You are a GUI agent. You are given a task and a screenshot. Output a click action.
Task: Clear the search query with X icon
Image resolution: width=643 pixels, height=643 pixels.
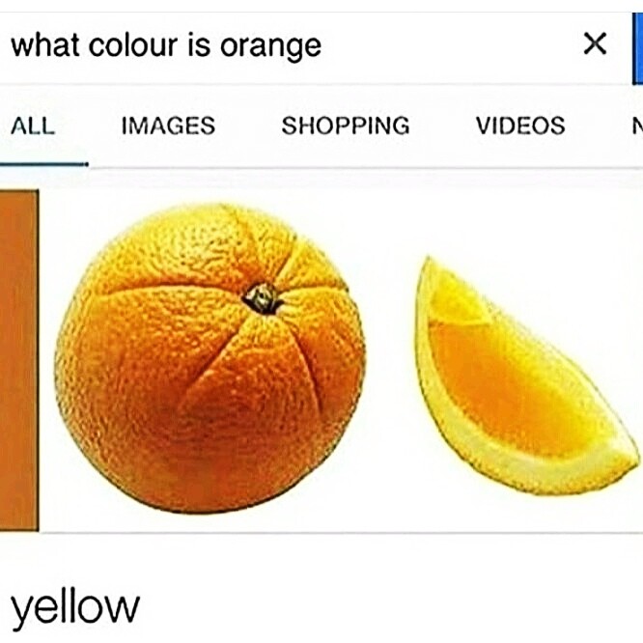595,43
